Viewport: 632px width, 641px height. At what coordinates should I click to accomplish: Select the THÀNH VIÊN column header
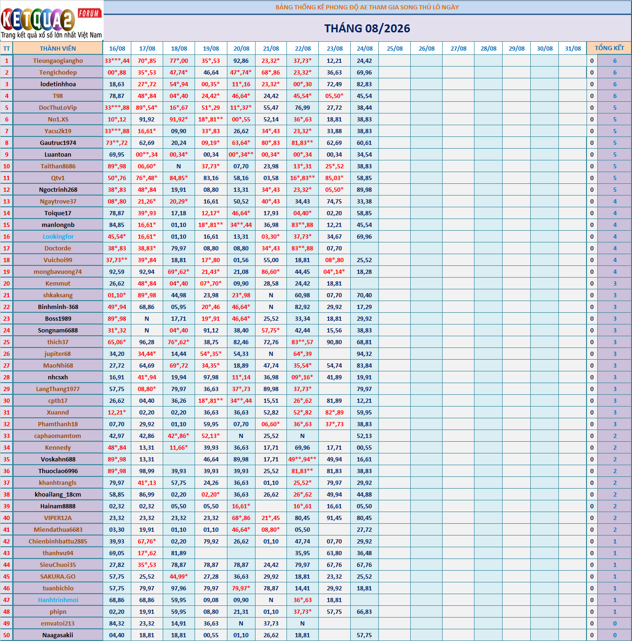pyautogui.click(x=58, y=49)
